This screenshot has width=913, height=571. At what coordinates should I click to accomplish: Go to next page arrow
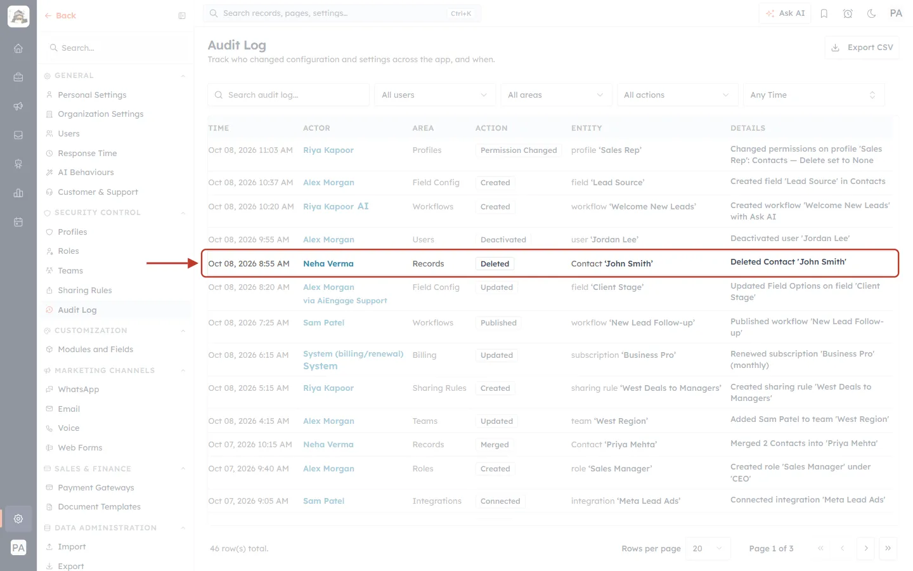865,548
